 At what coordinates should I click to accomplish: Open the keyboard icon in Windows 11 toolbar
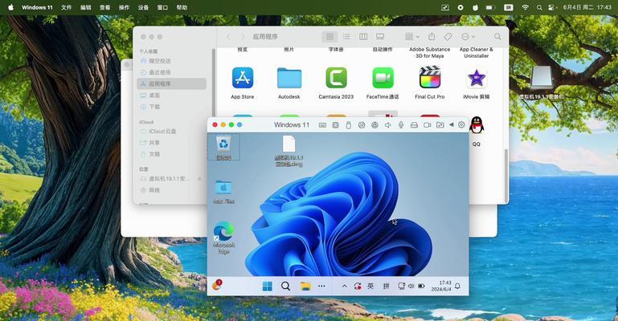[322, 125]
